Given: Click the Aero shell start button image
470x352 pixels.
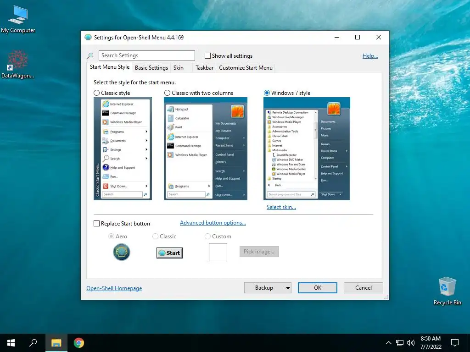Looking at the screenshot, I should point(121,252).
